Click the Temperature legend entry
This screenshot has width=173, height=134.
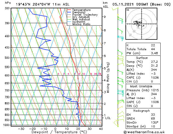click(x=81, y=10)
